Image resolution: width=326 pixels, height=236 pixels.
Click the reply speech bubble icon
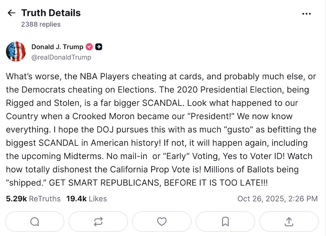click(x=35, y=221)
